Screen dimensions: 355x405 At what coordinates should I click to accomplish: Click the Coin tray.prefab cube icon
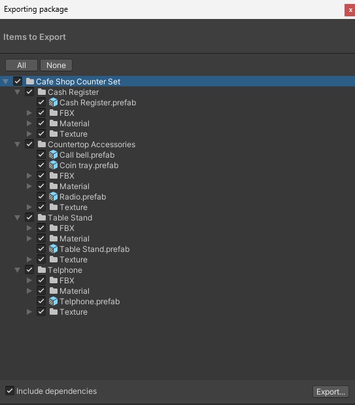point(53,166)
